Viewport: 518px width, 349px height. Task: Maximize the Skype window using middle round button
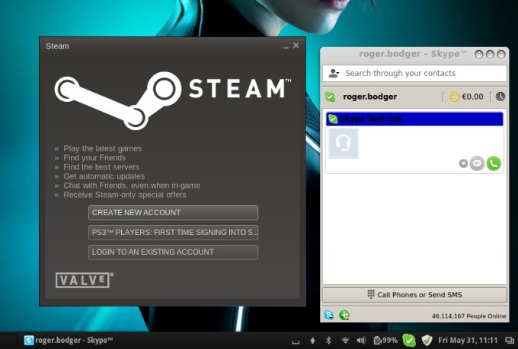pyautogui.click(x=490, y=55)
